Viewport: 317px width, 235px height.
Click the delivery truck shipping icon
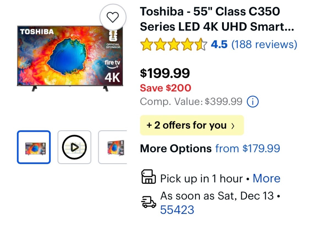click(x=149, y=202)
